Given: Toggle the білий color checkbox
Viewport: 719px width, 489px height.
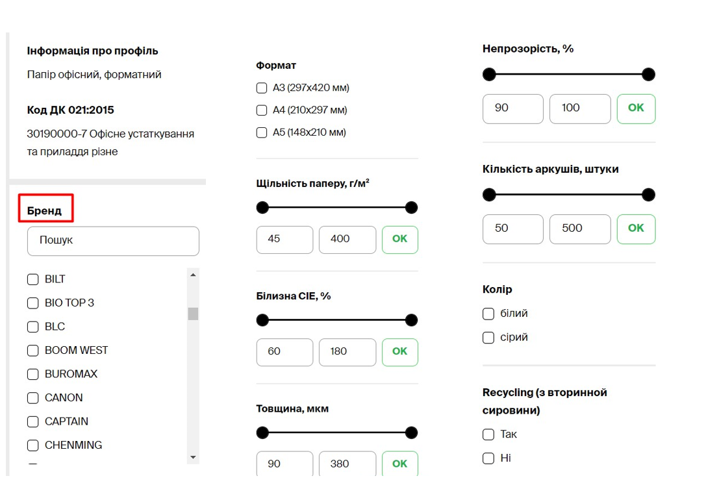Looking at the screenshot, I should point(488,314).
